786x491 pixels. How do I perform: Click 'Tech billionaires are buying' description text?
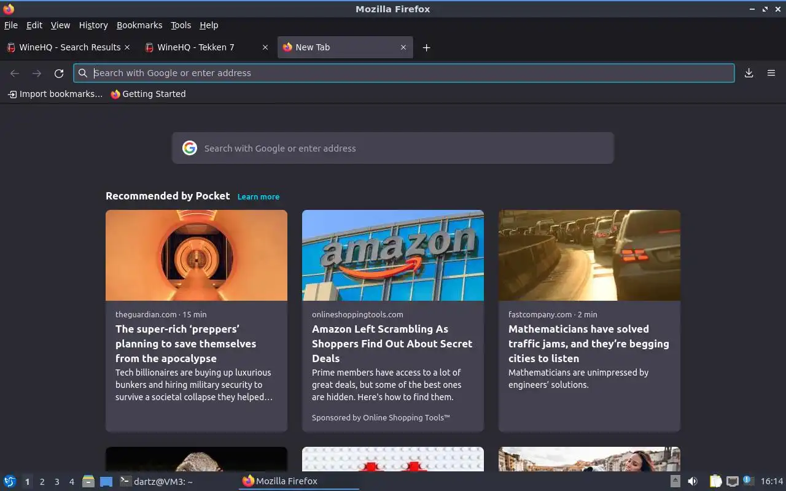pyautogui.click(x=193, y=385)
